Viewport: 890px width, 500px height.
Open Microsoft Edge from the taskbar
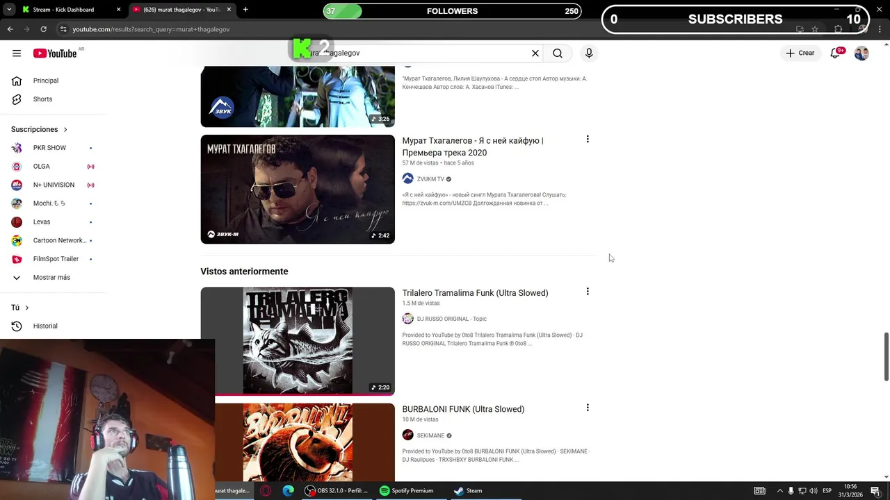point(288,490)
